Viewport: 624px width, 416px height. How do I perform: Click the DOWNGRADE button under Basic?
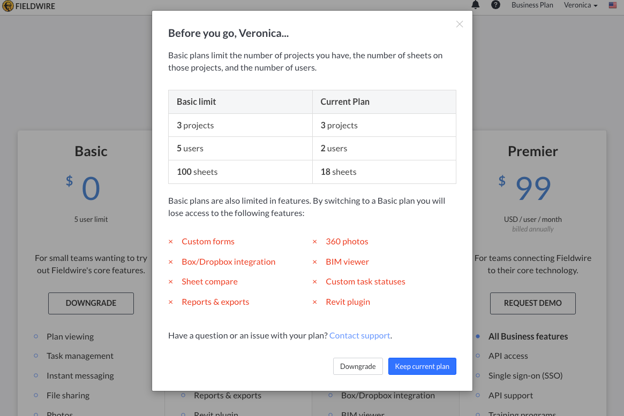[91, 303]
